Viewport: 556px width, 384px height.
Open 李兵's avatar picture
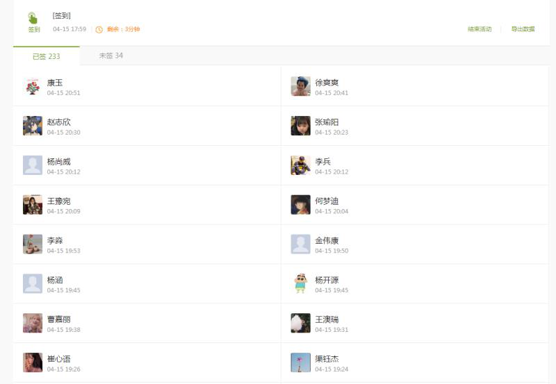tap(300, 165)
